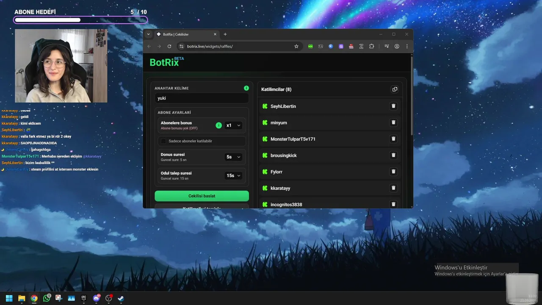The height and width of the screenshot is (305, 542).
Task: Open the purple extension icon in Chrome toolbar
Action: [x=341, y=46]
